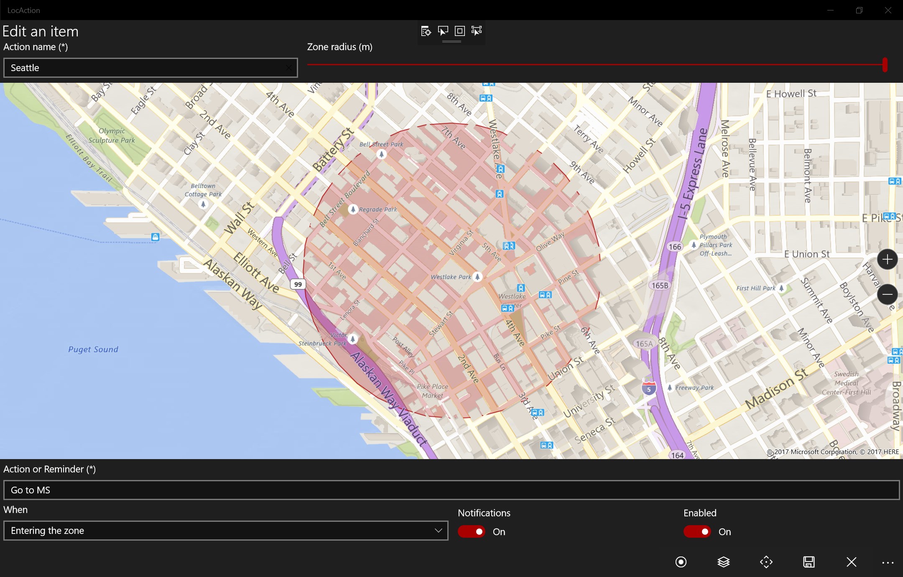This screenshot has height=577, width=903.
Task: Click the 'Go to MS' reminder field
Action: coord(451,490)
